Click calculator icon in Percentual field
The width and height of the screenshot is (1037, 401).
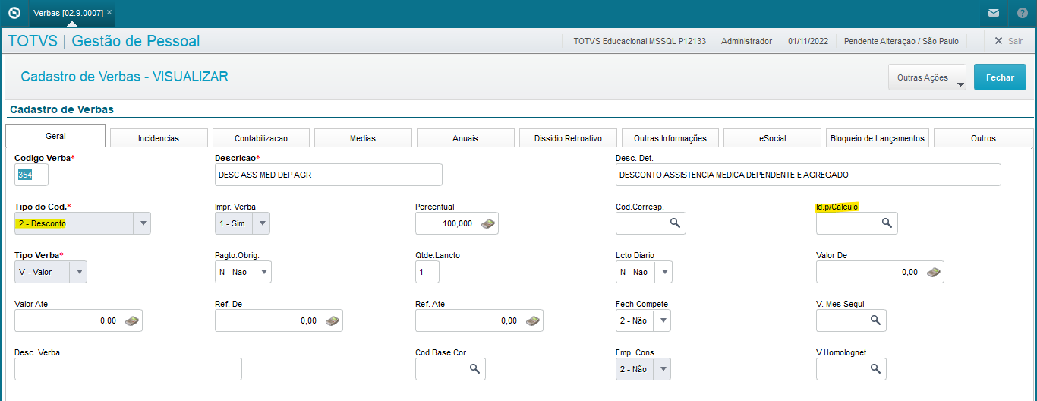pos(488,223)
